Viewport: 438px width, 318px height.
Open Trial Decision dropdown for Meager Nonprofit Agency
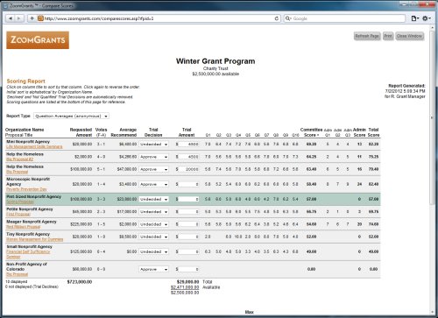click(153, 224)
